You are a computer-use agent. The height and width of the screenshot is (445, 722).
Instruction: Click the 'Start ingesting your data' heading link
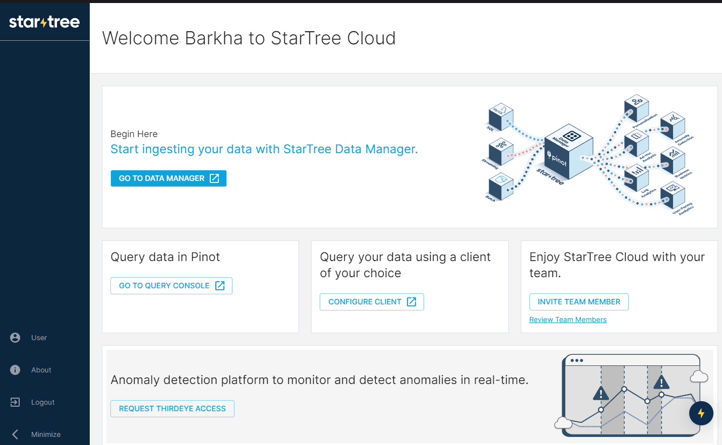(264, 149)
